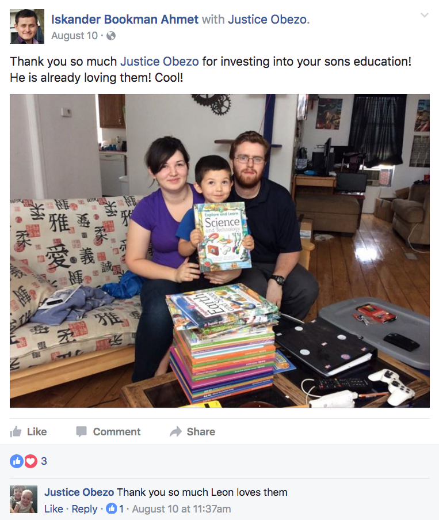Image resolution: width=439 pixels, height=520 pixels.
Task: View the 3 reactions count
Action: pyautogui.click(x=44, y=461)
